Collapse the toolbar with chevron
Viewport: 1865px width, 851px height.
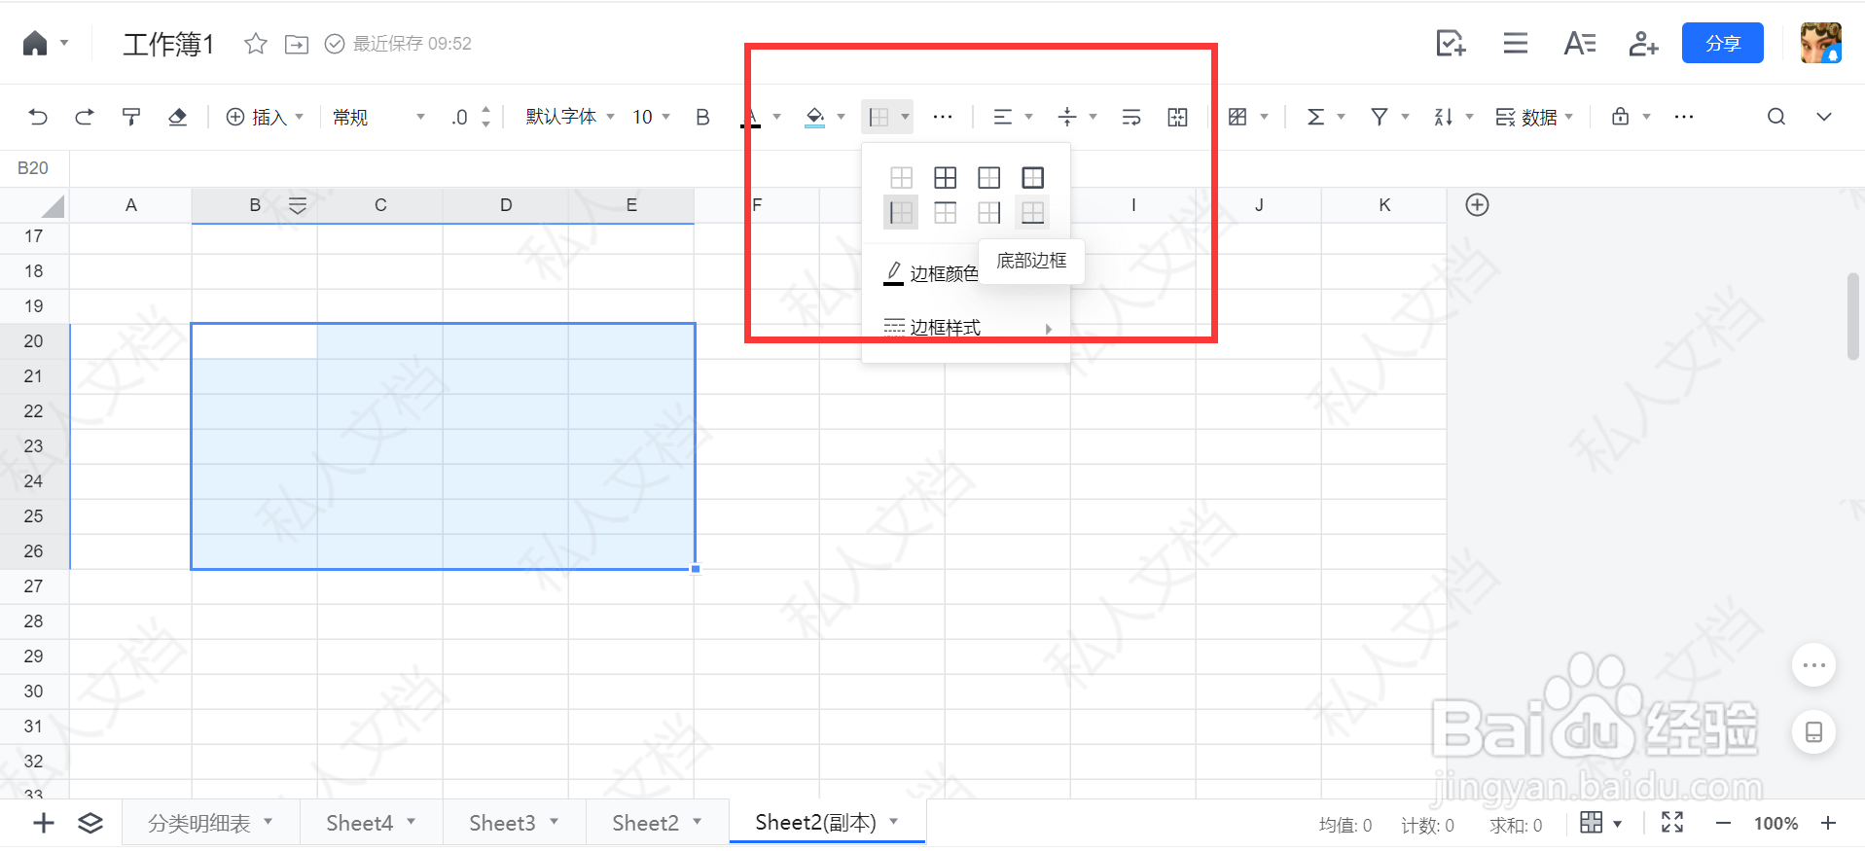(1824, 117)
